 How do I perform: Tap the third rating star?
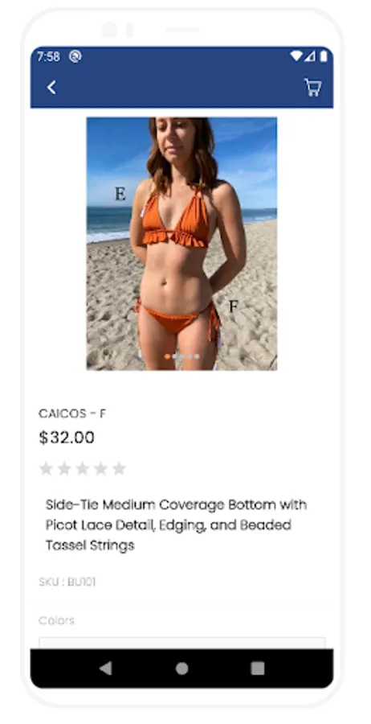pyautogui.click(x=83, y=469)
